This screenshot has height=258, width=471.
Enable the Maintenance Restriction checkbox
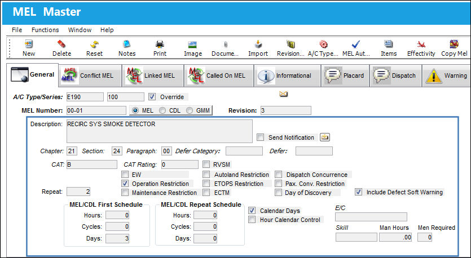pos(125,193)
